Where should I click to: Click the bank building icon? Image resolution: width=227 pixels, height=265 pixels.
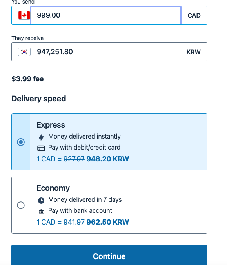point(41,212)
